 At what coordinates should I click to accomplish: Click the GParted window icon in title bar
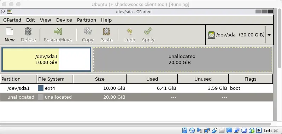(9, 12)
